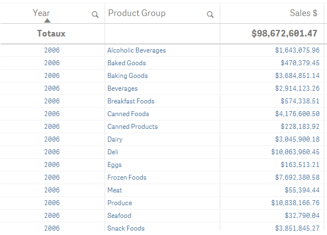Click the 2006 year cell in Meat row
This screenshot has height=235, width=327.
[x=52, y=190]
